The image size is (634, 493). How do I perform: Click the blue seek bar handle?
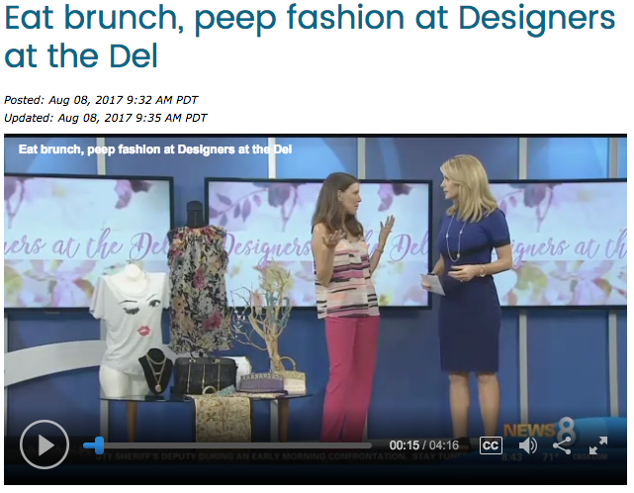98,445
